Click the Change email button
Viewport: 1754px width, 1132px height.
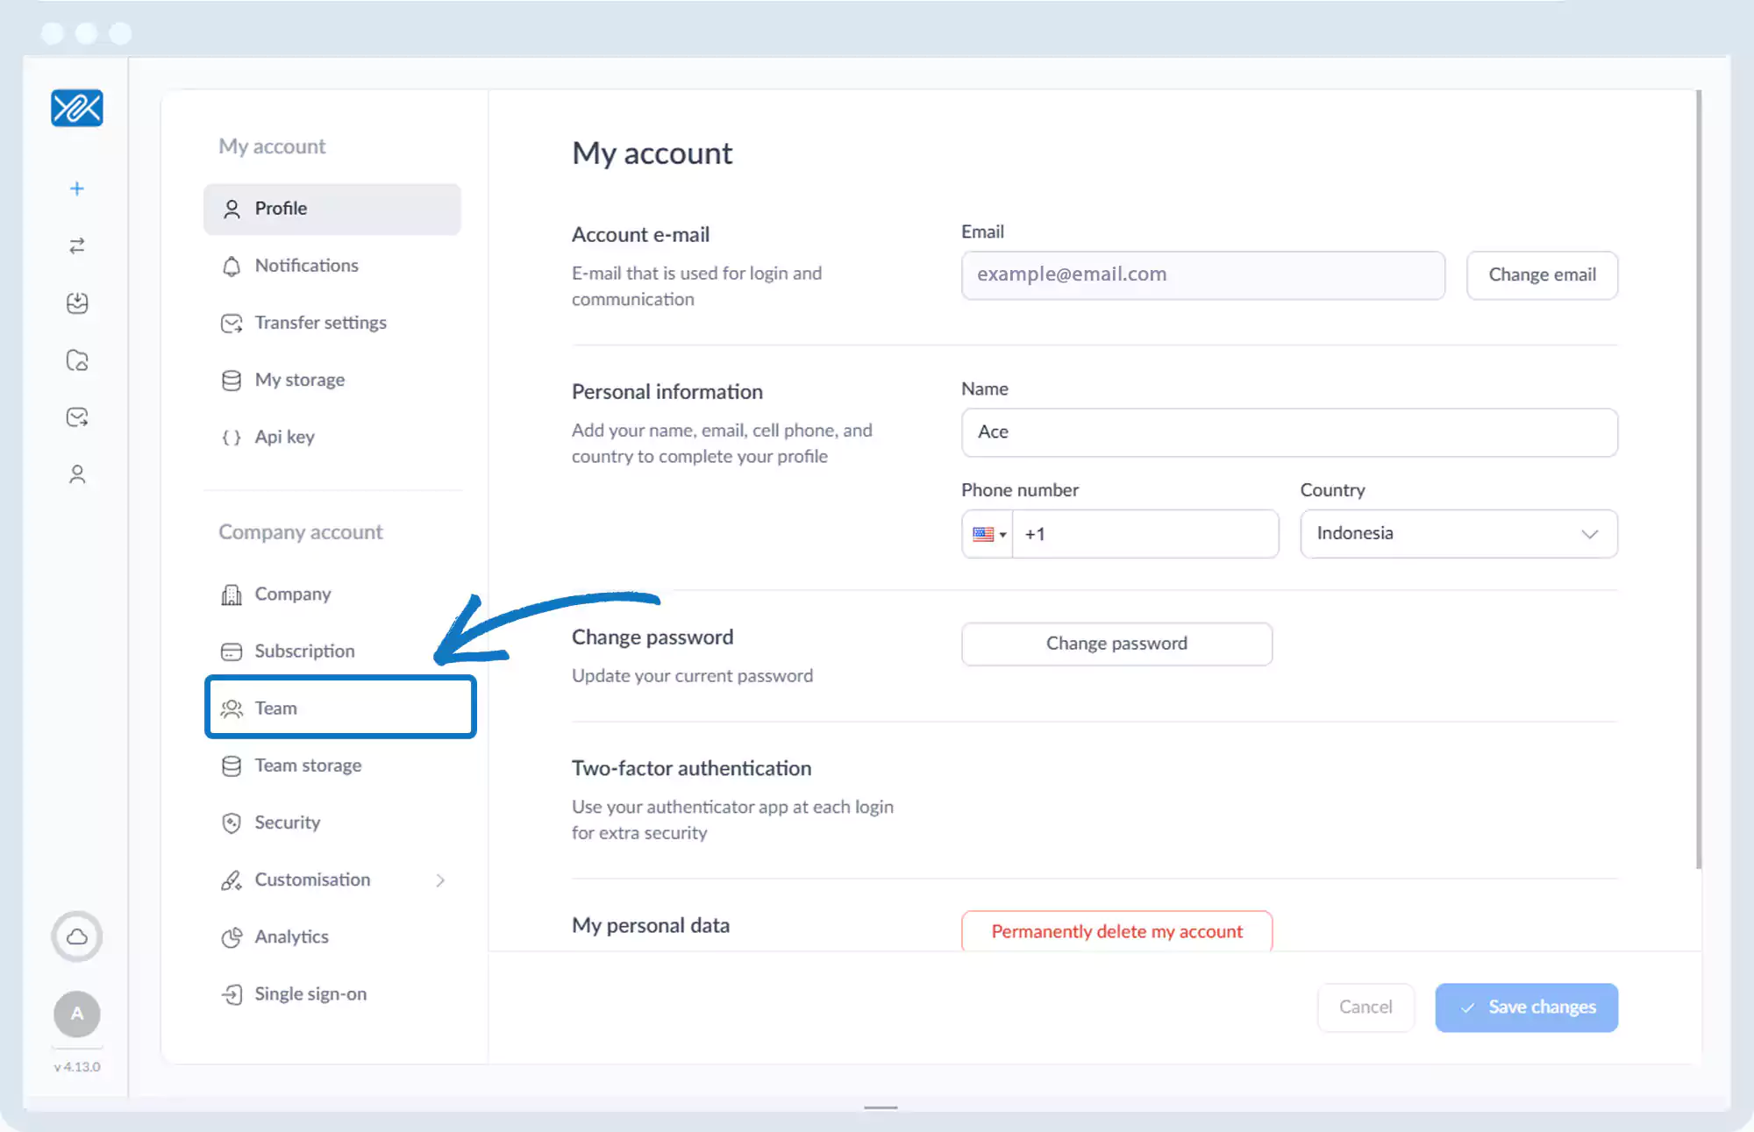[1542, 275]
